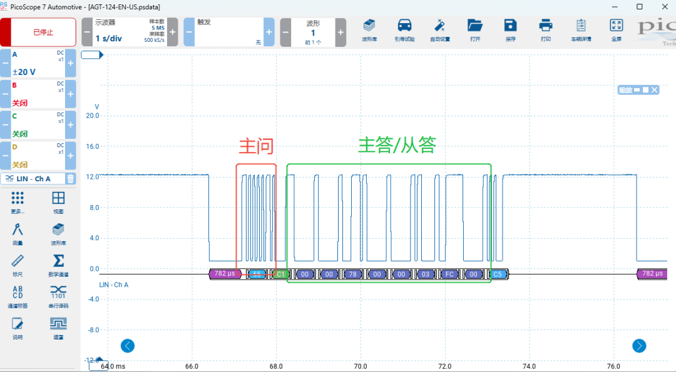676x372 pixels.
Task: Increase Channel A input range
Action: click(71, 63)
